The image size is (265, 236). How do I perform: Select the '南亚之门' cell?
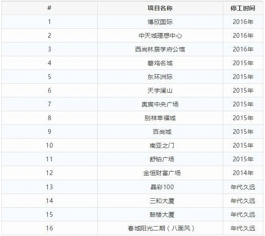click(160, 145)
